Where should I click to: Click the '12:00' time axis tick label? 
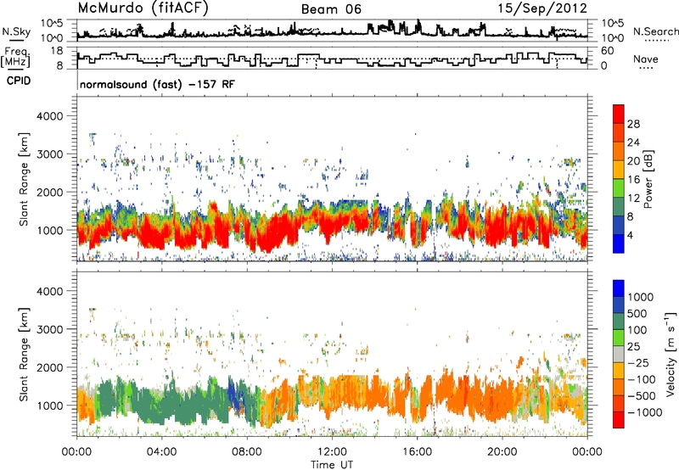332,451
